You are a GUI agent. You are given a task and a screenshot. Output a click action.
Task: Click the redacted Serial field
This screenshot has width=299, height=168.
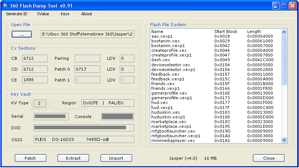click(x=51, y=117)
